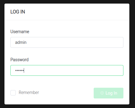This screenshot has height=108, width=135.
Task: Click the Username field label
Action: pos(20,32)
